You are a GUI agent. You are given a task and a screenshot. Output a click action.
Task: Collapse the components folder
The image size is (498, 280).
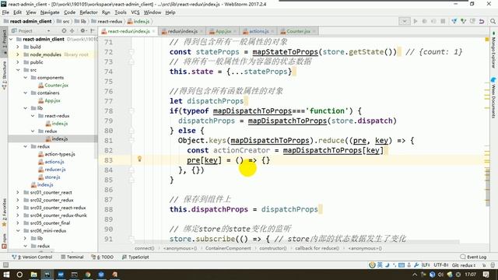(26, 78)
